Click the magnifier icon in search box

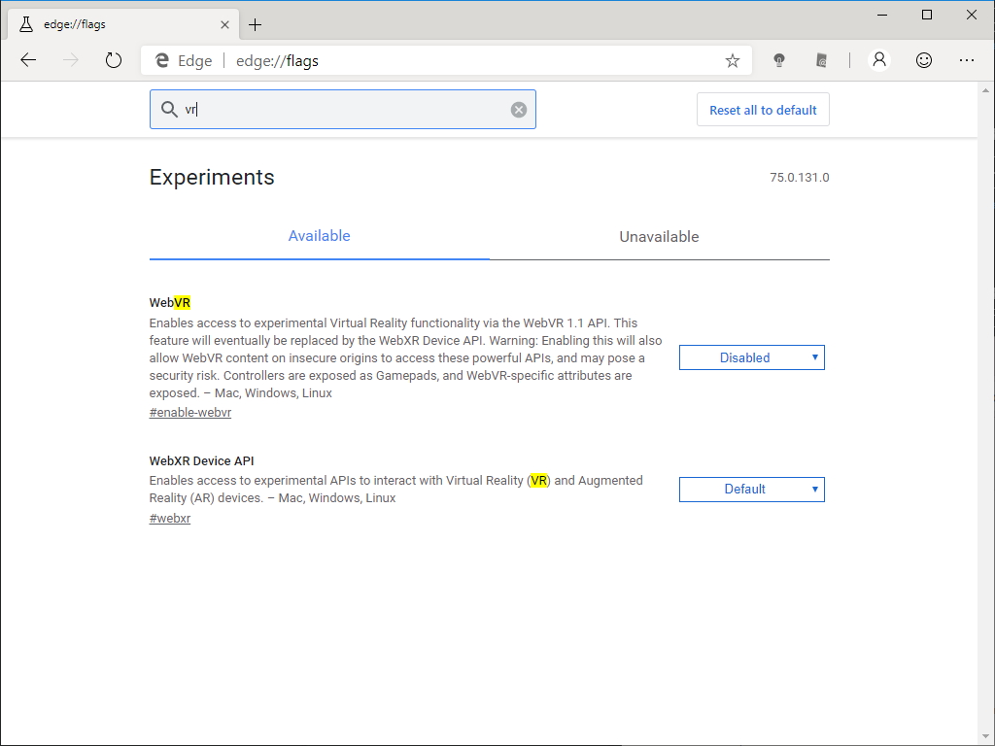(x=169, y=110)
